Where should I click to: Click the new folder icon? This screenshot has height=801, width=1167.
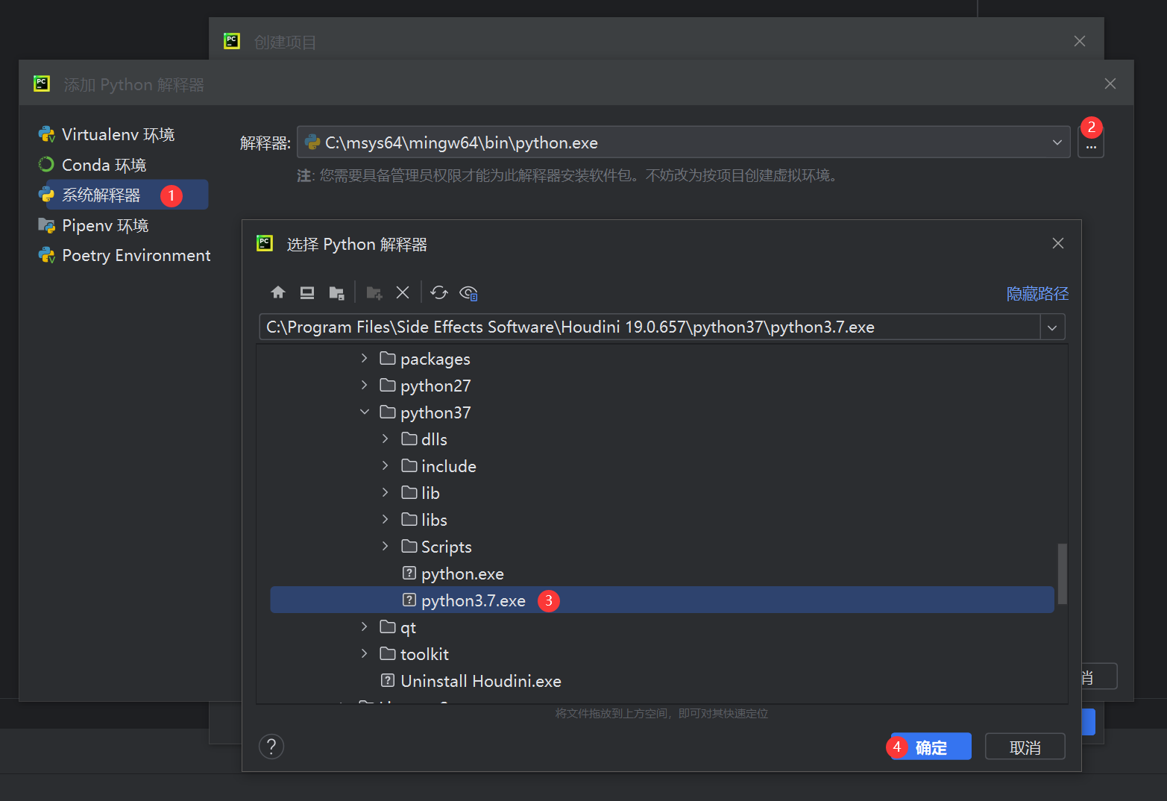[374, 292]
